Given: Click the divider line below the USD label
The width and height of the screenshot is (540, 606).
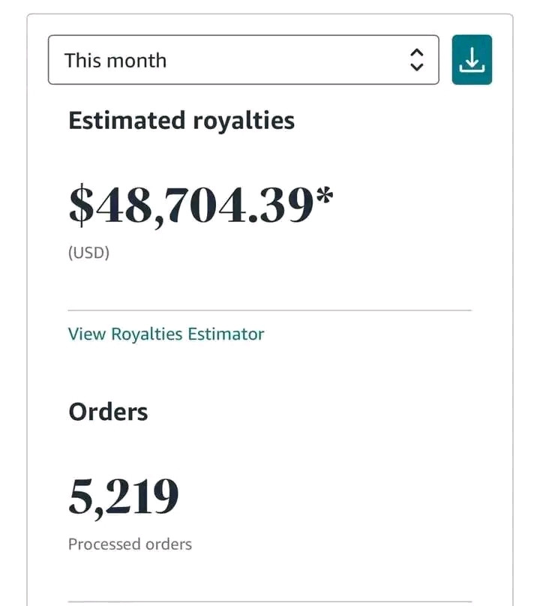Looking at the screenshot, I should click(x=270, y=310).
